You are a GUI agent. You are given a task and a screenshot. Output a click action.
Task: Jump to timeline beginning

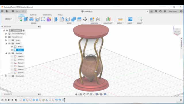(2, 100)
